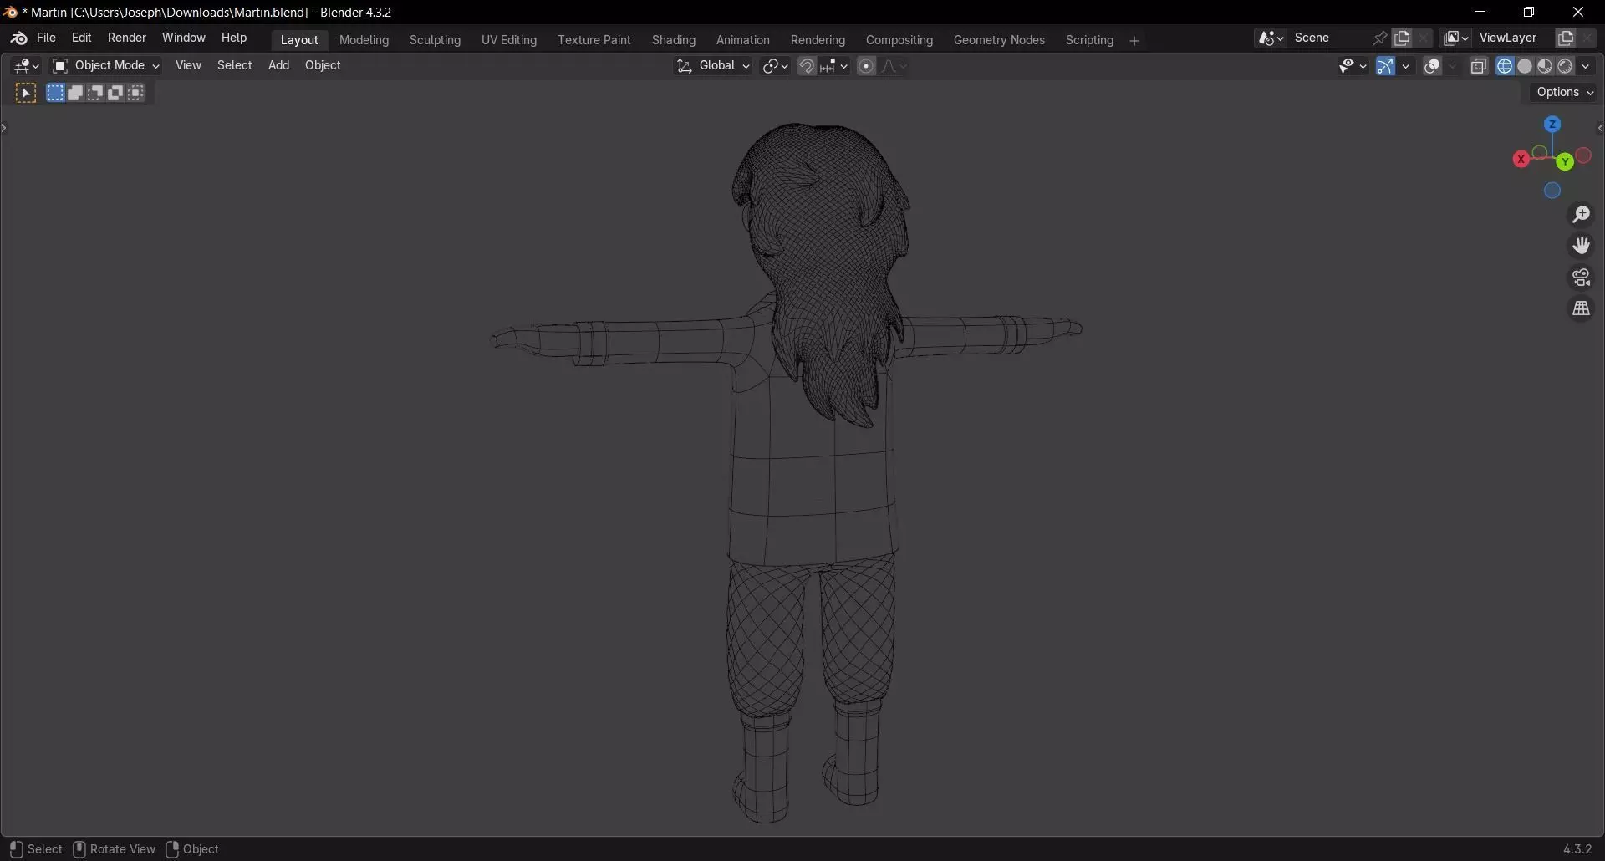Switch to Wireframe viewport shading
The width and height of the screenshot is (1605, 861).
click(x=1505, y=66)
